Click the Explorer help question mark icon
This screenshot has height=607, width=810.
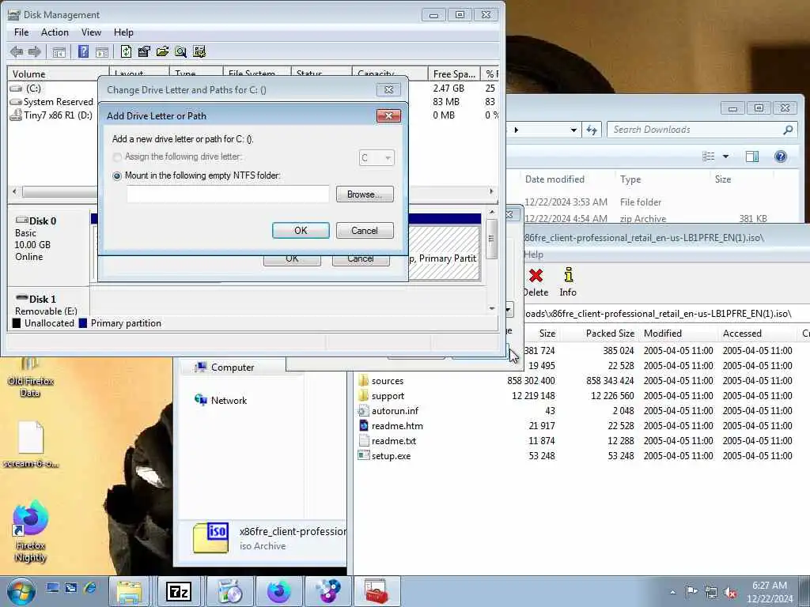pos(781,156)
